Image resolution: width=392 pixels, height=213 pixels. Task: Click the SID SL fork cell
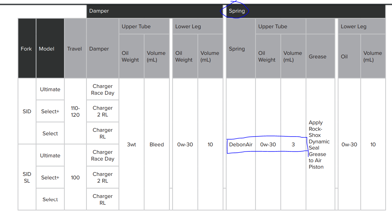27,177
